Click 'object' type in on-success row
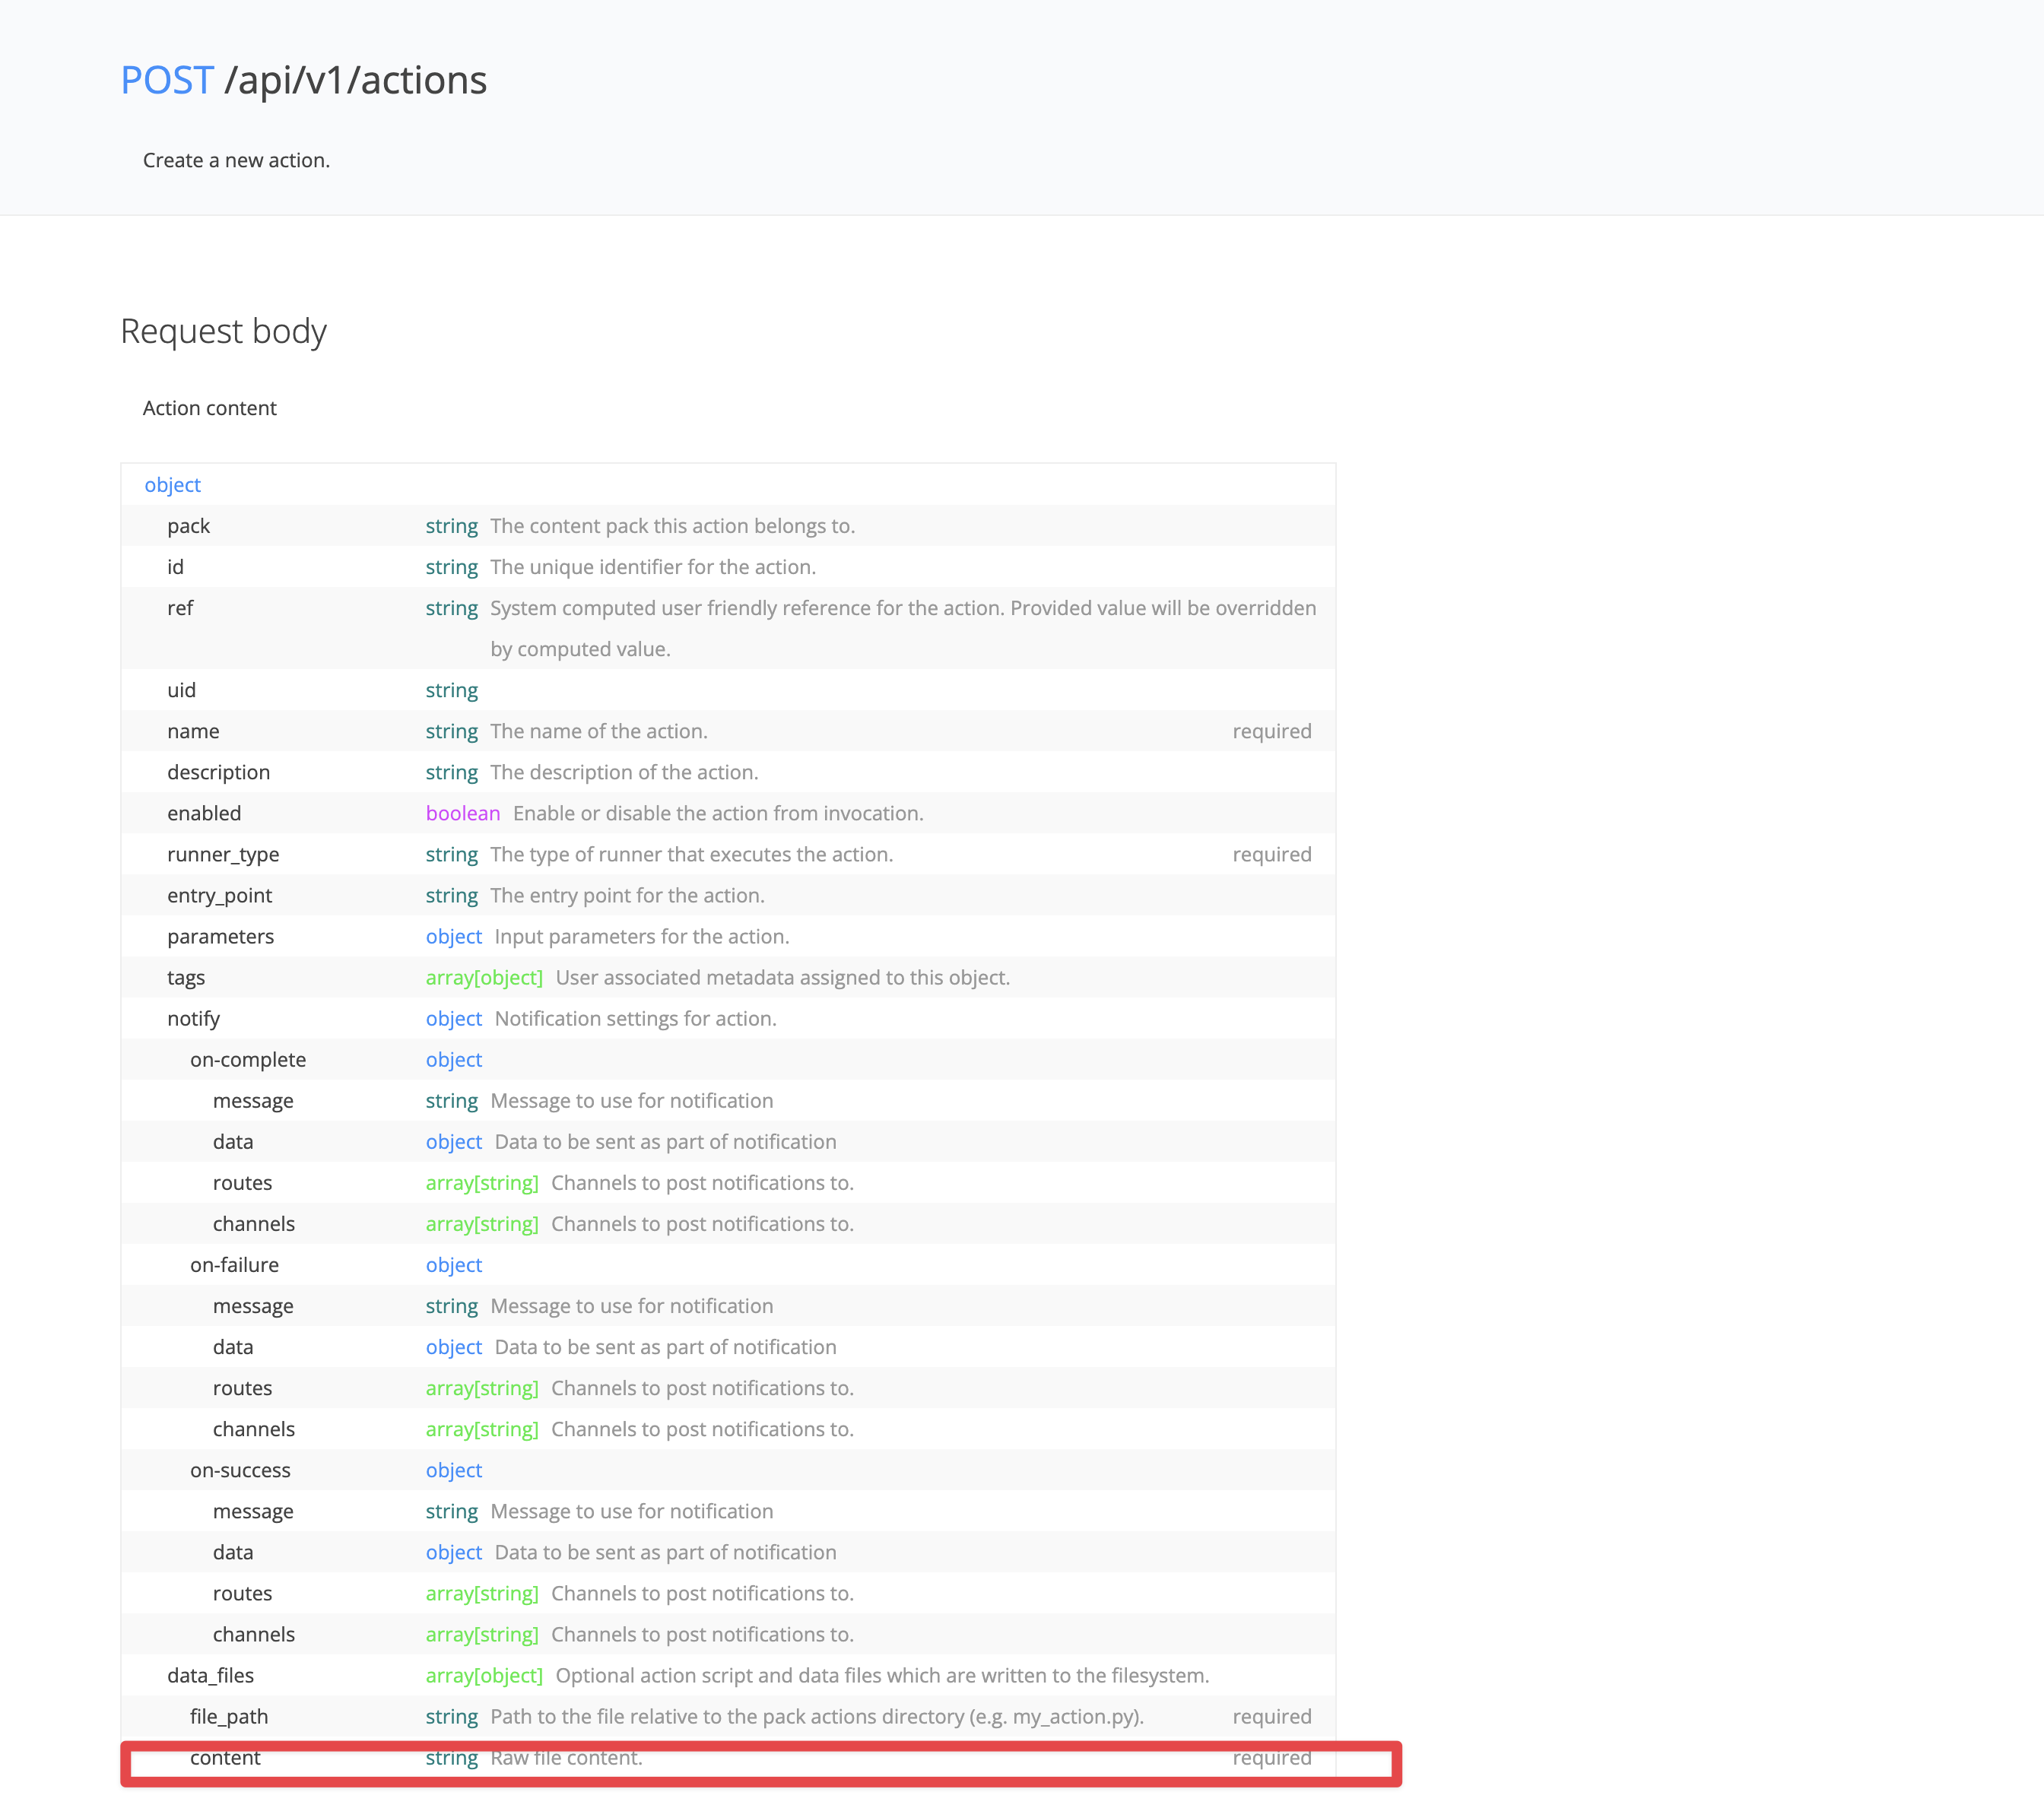This screenshot has width=2044, height=1808. 453,1470
